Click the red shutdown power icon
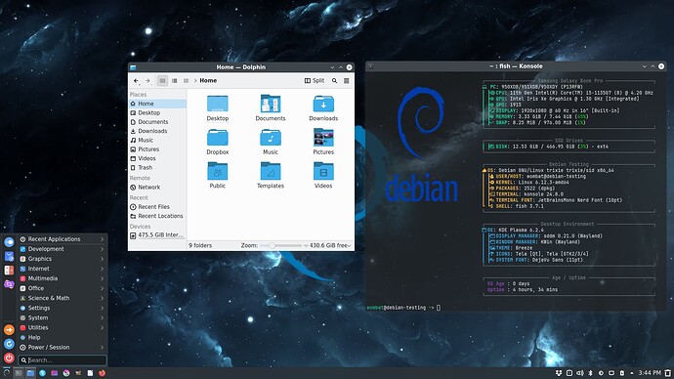 pyautogui.click(x=9, y=358)
